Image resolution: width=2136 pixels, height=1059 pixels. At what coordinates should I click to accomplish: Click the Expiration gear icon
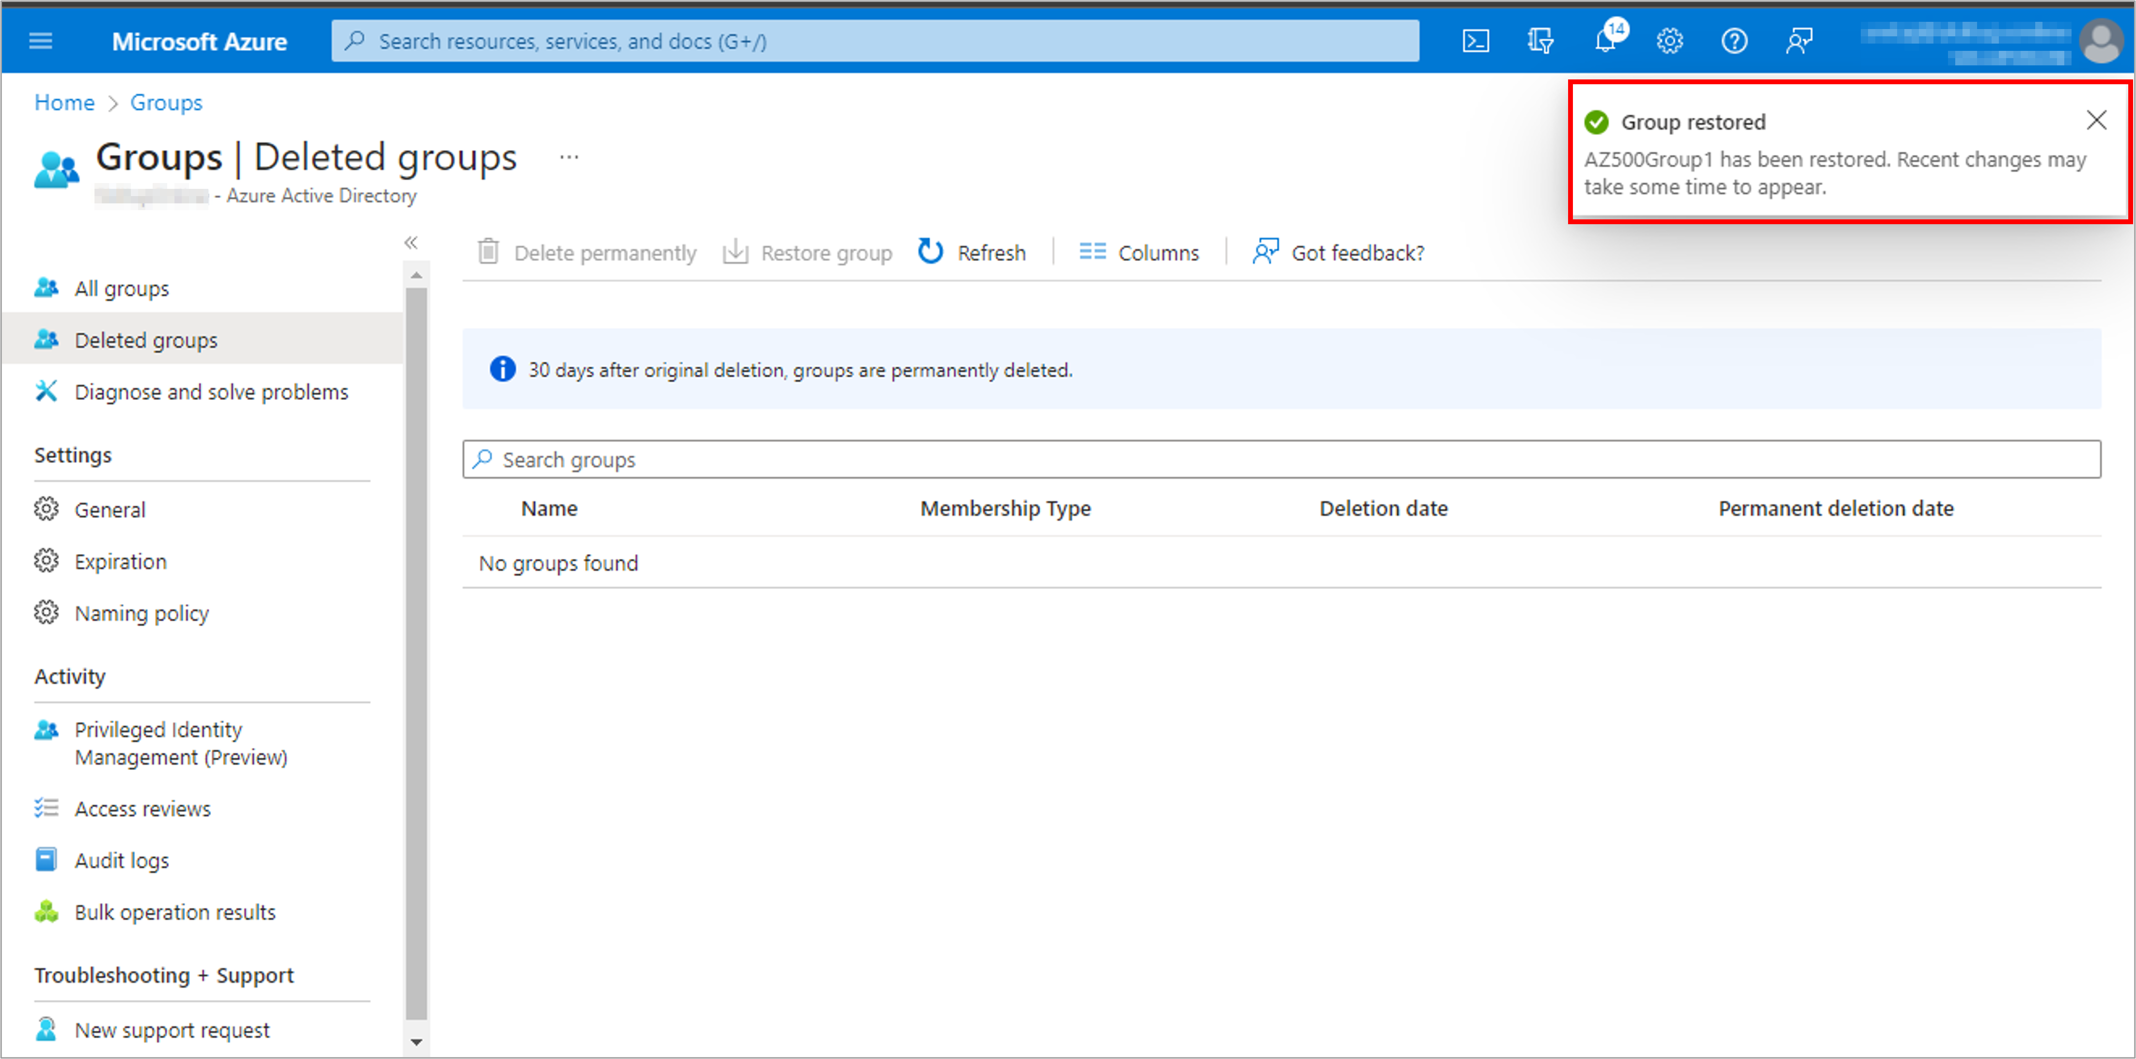click(47, 561)
